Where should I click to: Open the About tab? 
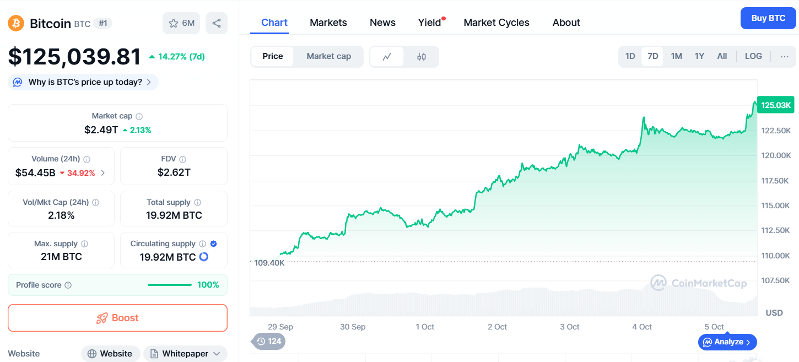[x=566, y=23]
